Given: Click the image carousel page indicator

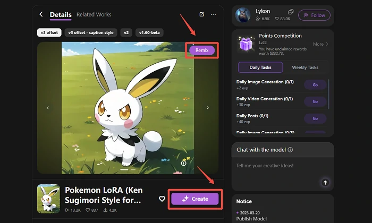Looking at the screenshot, I should point(128,170).
